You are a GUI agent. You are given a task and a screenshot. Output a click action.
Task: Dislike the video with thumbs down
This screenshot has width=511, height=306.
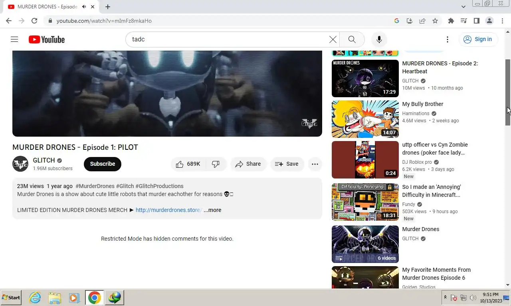pos(216,164)
